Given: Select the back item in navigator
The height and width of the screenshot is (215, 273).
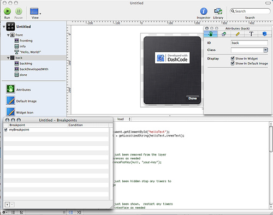Looking at the screenshot, I should [19, 58].
